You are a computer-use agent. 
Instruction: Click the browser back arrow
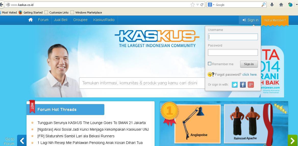point(2,5)
